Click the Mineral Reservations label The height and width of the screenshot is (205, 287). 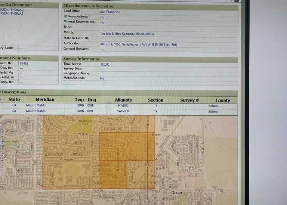coord(80,22)
